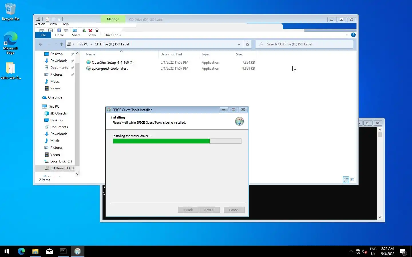Open the Mail app from the taskbar

click(49, 251)
